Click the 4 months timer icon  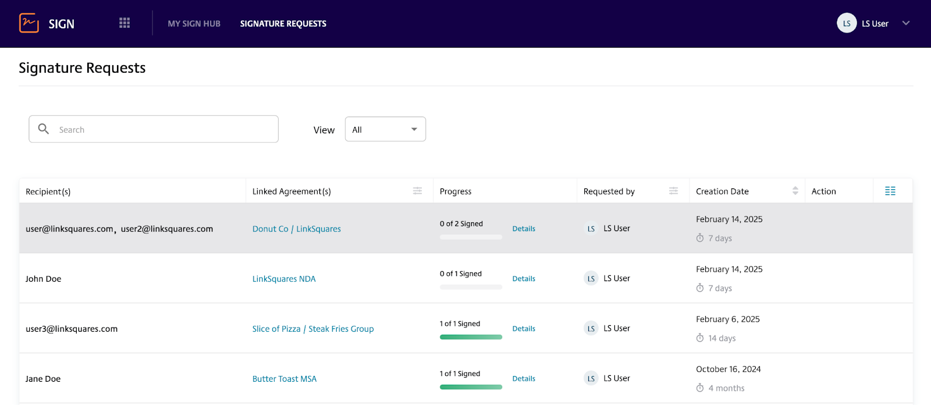tap(700, 388)
